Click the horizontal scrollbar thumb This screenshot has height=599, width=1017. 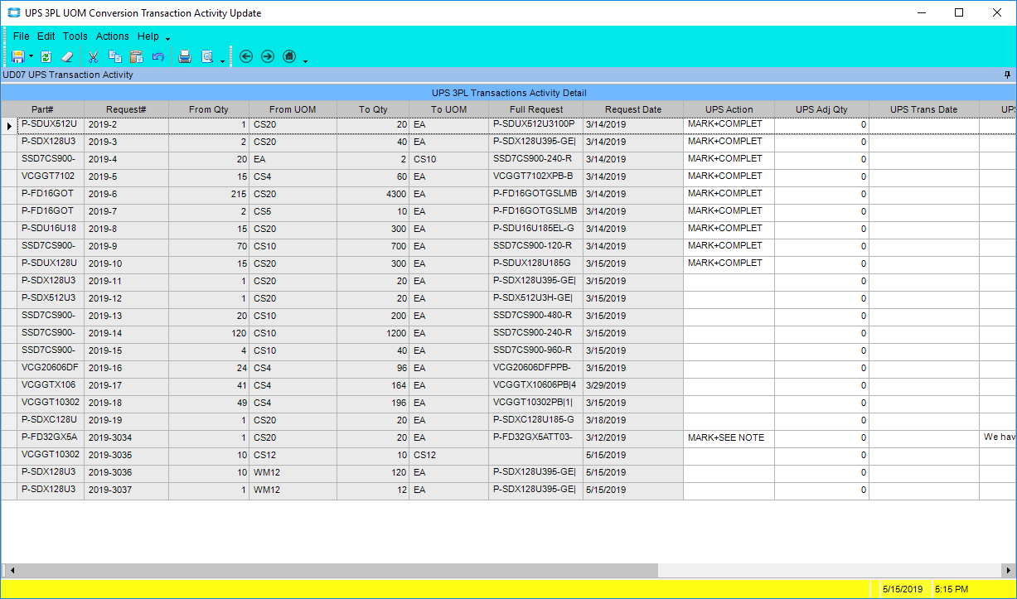click(338, 571)
